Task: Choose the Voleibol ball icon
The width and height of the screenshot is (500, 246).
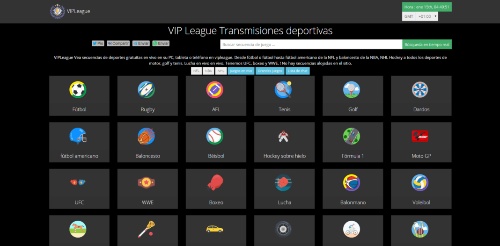Action: coord(420,182)
